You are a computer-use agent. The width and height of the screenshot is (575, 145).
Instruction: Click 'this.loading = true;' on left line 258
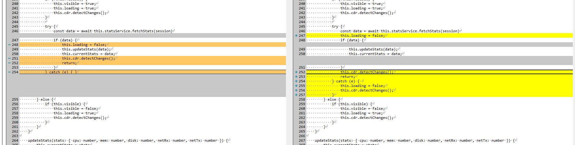pyautogui.click(x=75, y=113)
